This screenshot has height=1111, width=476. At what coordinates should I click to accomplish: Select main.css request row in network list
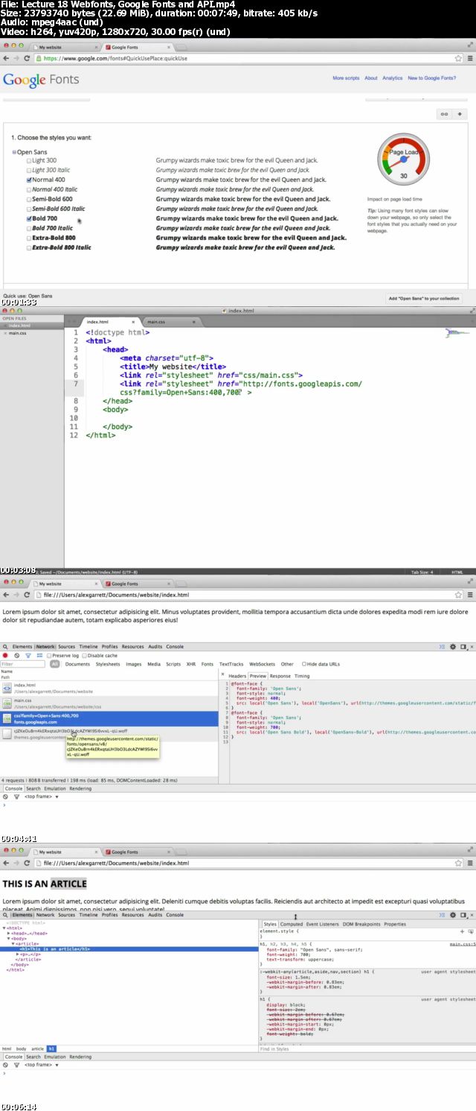click(x=109, y=703)
